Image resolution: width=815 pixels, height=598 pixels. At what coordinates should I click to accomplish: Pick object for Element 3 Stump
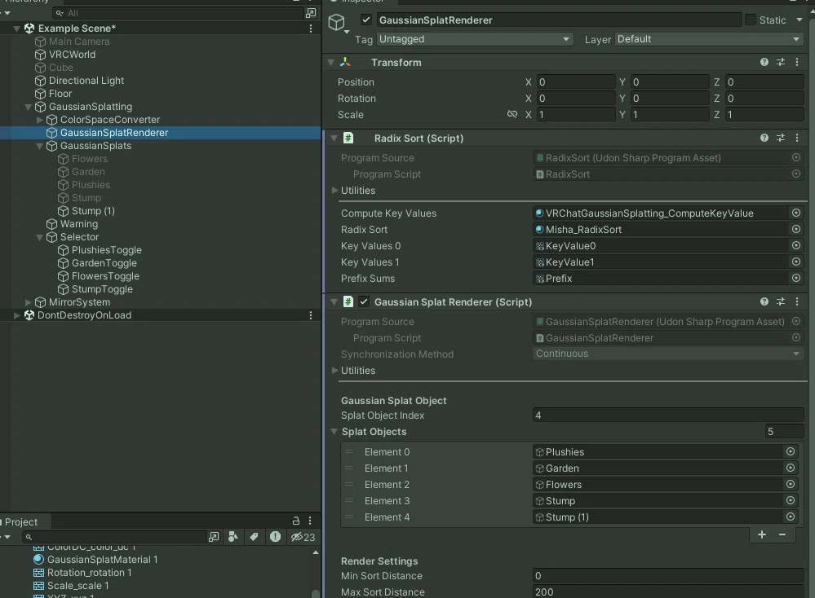(x=790, y=500)
